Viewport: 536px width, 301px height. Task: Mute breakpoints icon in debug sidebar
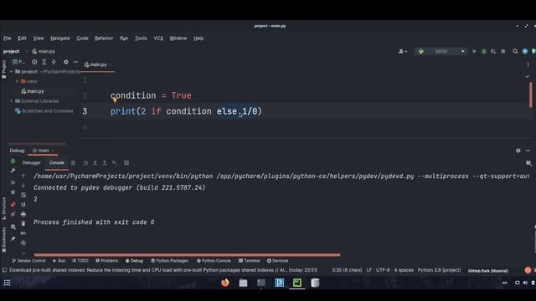pyautogui.click(x=13, y=214)
